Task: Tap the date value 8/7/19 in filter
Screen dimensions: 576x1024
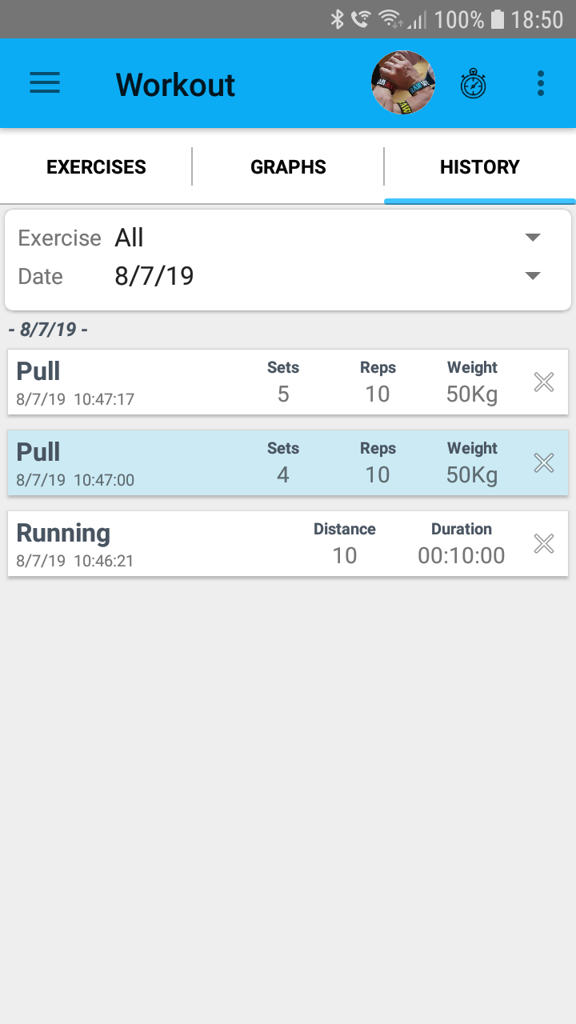Action: (x=154, y=276)
